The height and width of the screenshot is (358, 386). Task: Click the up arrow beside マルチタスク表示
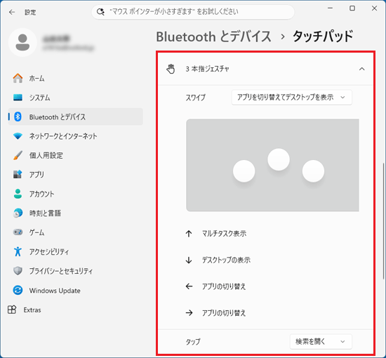(189, 234)
